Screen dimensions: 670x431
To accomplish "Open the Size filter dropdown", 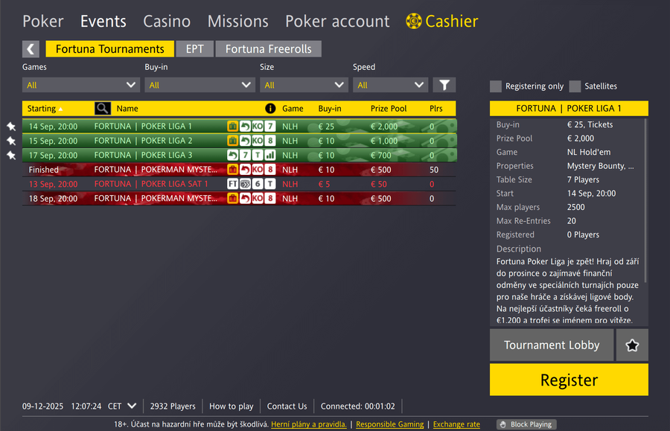I will (304, 85).
